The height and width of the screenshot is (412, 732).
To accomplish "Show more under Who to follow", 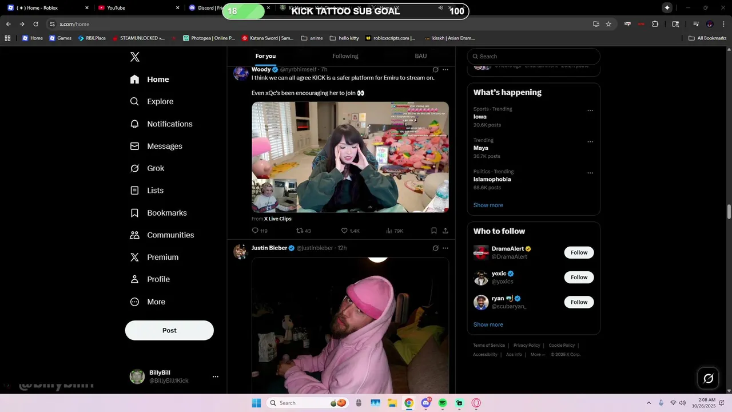I will pos(488,324).
